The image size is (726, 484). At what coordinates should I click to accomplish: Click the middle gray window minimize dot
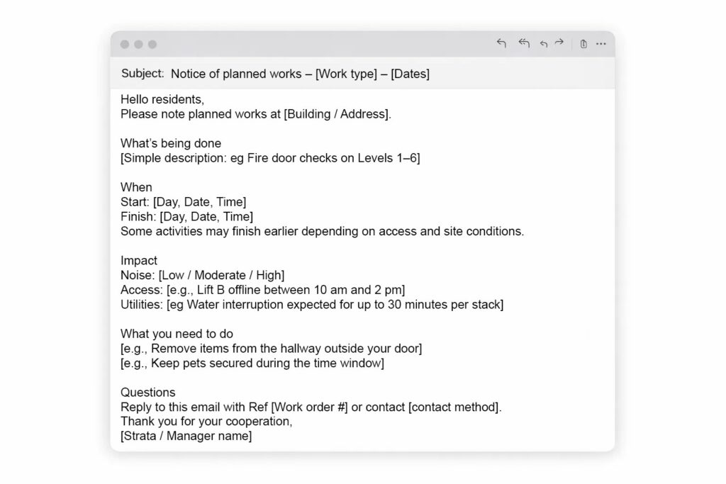click(x=138, y=45)
